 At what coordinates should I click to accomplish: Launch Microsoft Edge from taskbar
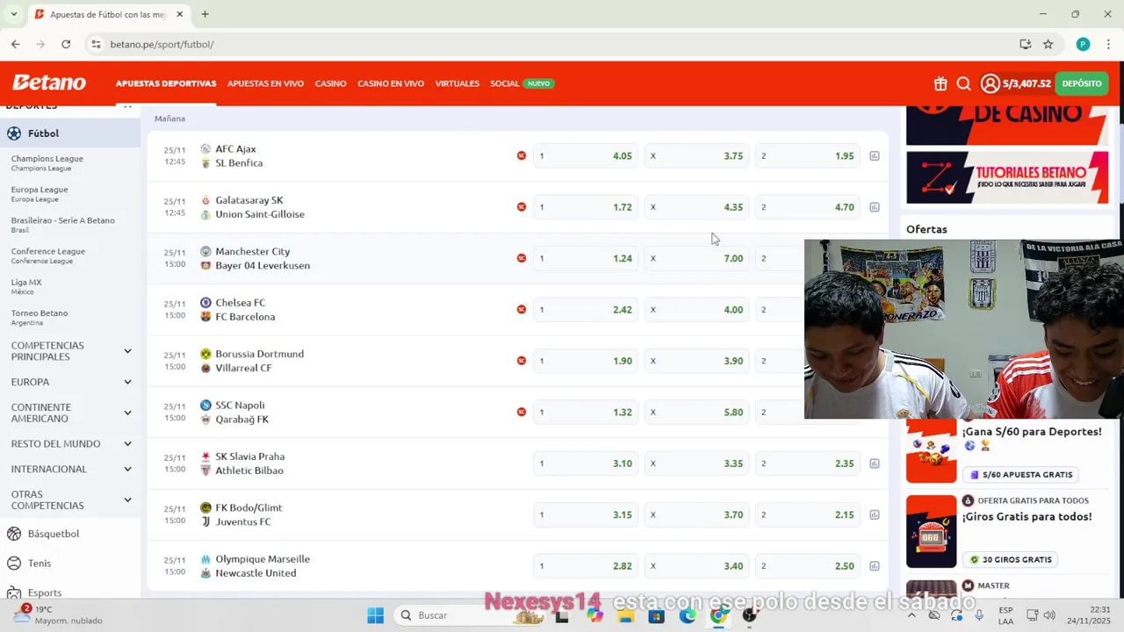coord(688,615)
